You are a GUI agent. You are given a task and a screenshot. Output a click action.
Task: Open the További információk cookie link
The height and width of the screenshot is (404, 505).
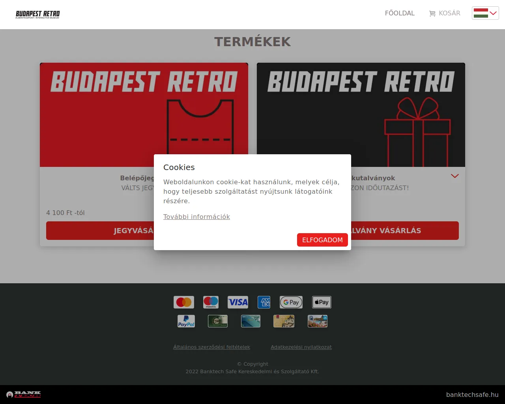coord(196,217)
